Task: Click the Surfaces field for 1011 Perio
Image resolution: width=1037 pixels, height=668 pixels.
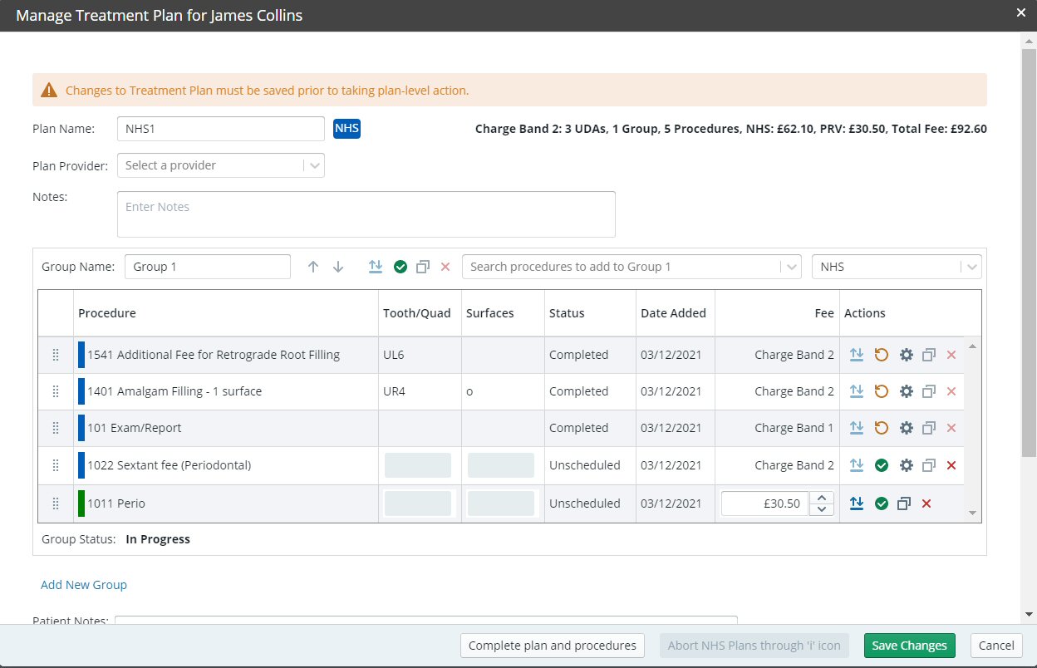Action: pyautogui.click(x=501, y=503)
